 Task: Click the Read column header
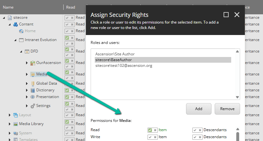click(x=71, y=7)
